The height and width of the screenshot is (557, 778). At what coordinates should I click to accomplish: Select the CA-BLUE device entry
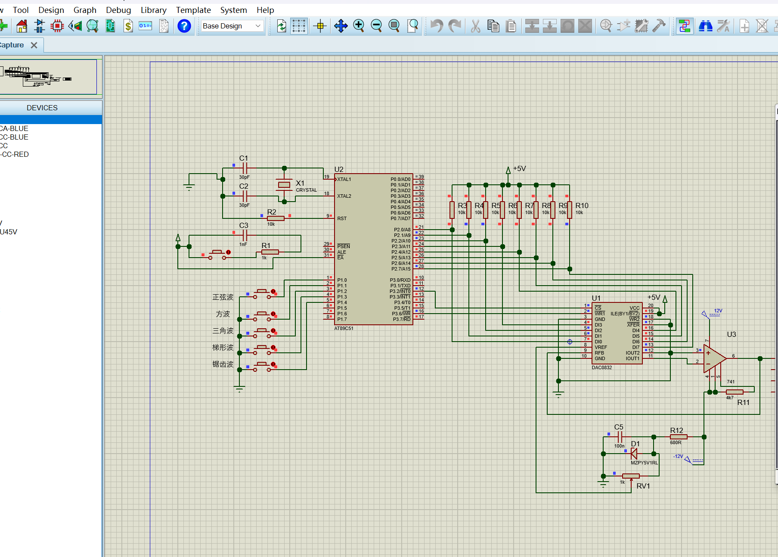(14, 128)
